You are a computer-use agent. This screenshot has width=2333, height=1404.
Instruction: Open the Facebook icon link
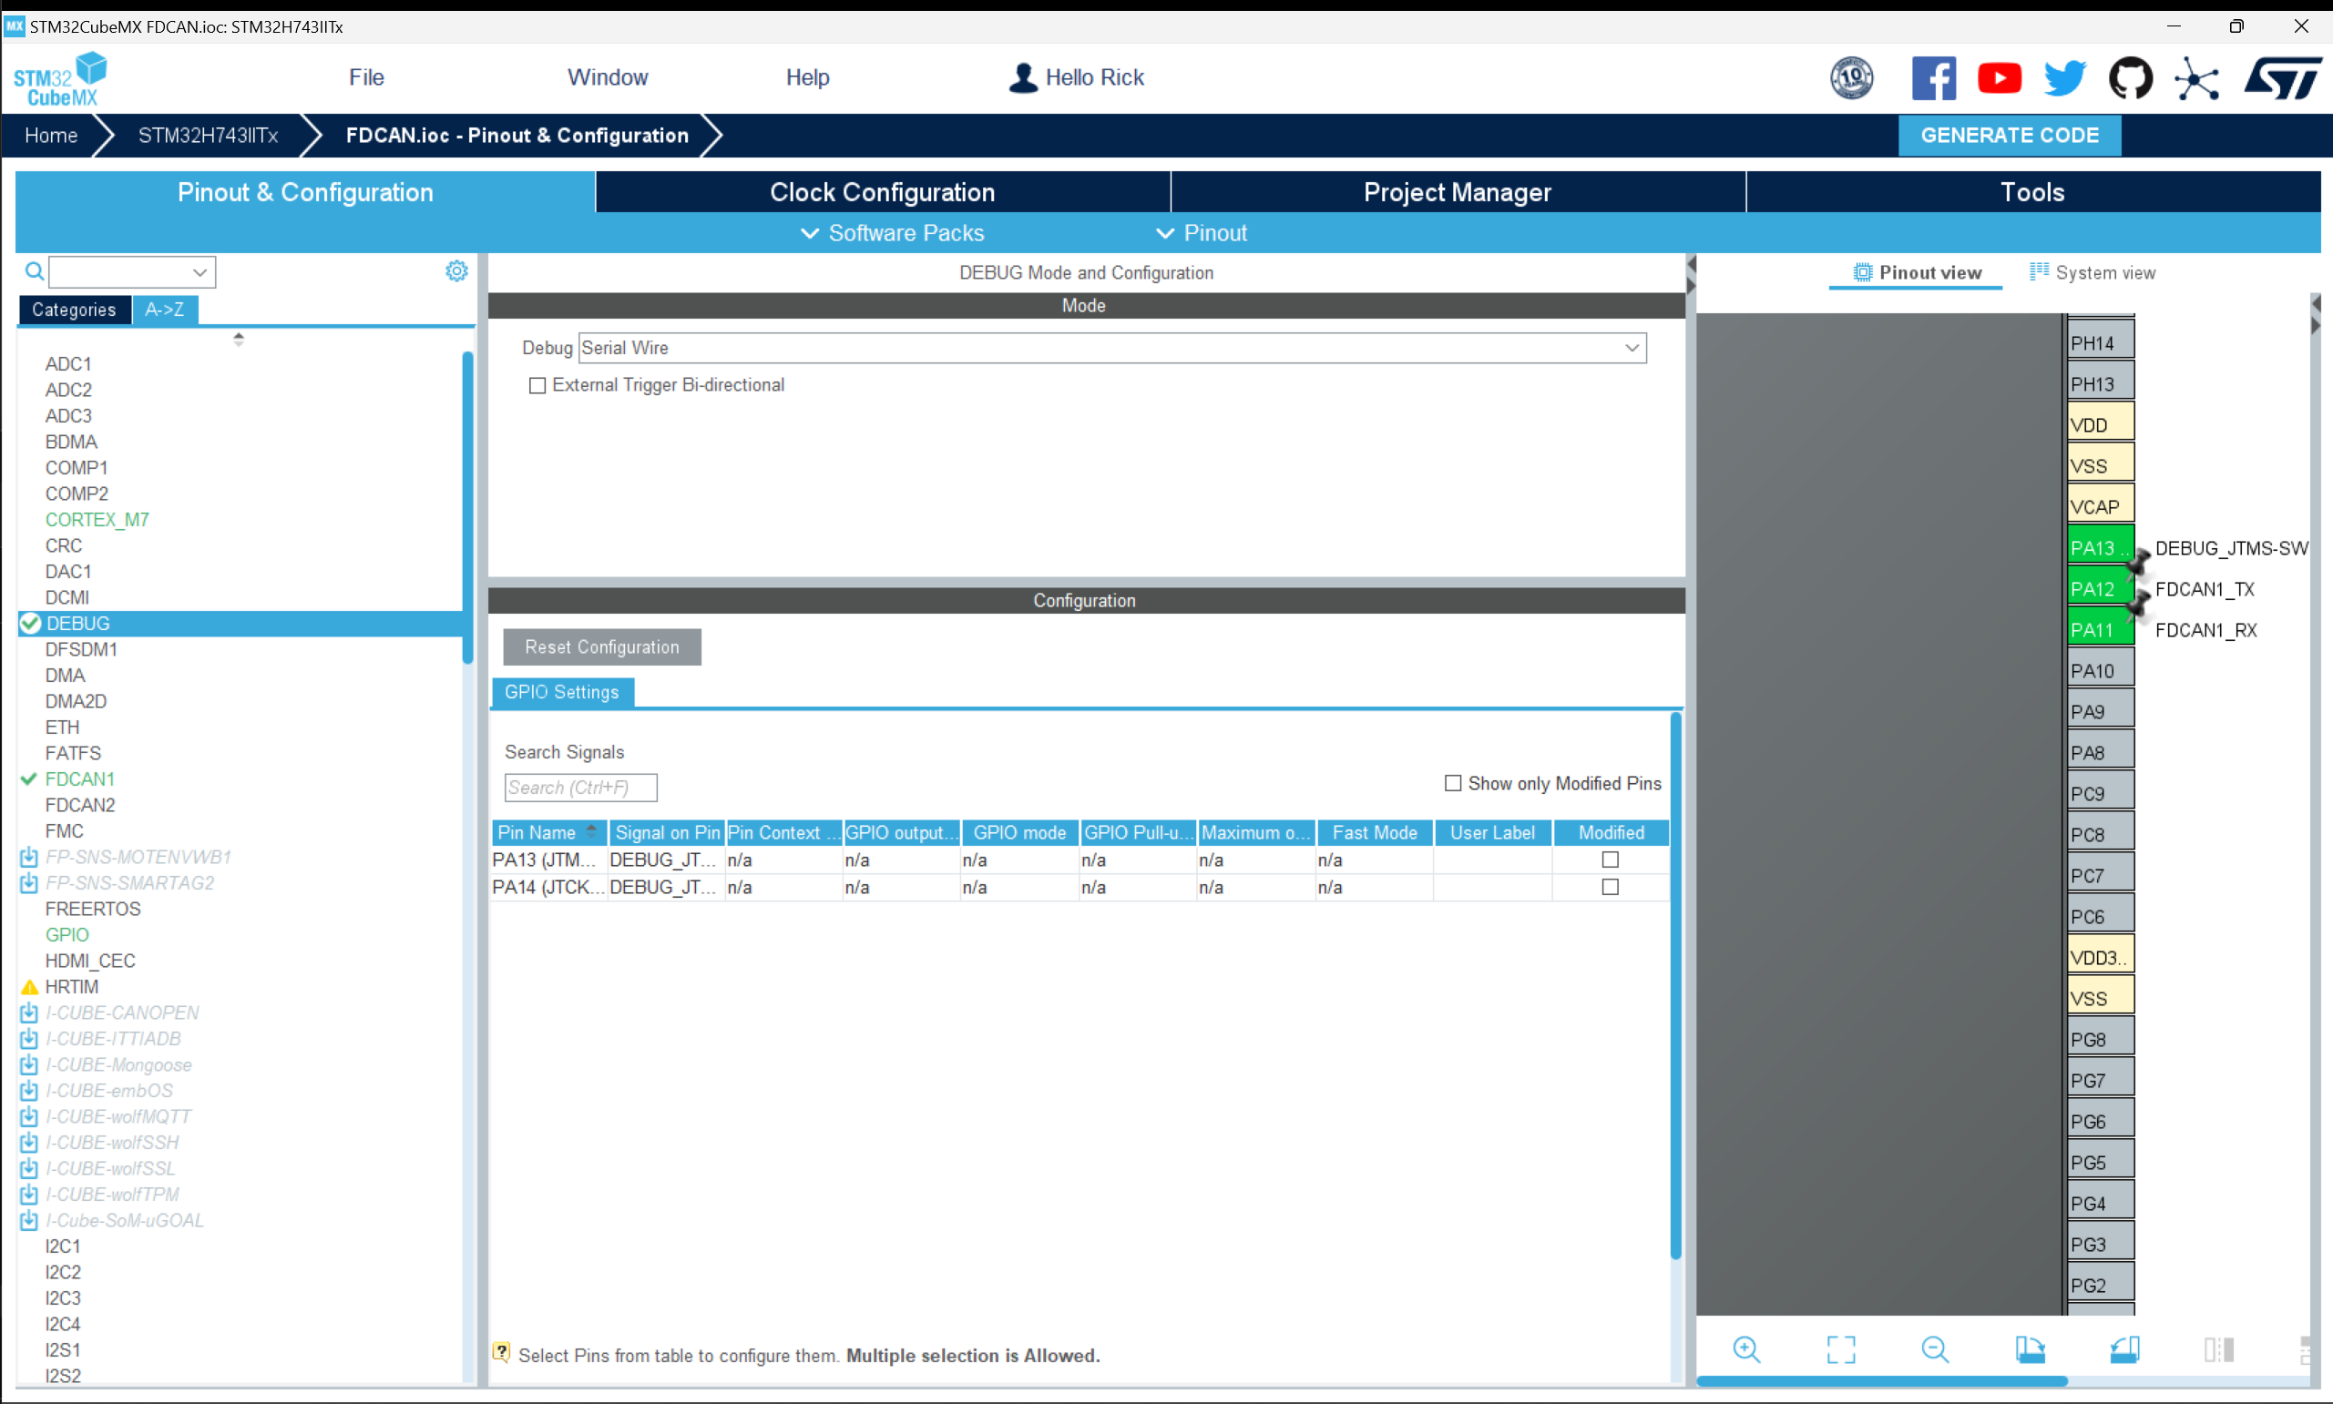click(1933, 77)
